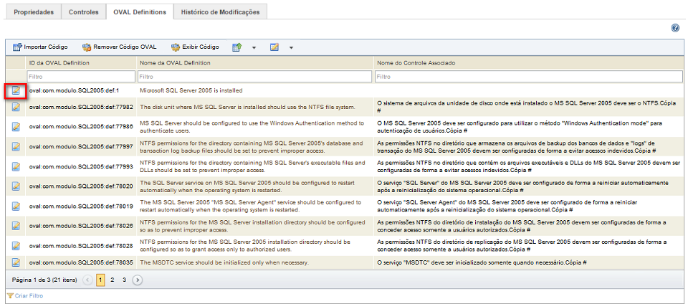Click the funnel icon beside Criar Filtro
Image resolution: width=688 pixels, height=304 pixels.
click(x=10, y=296)
